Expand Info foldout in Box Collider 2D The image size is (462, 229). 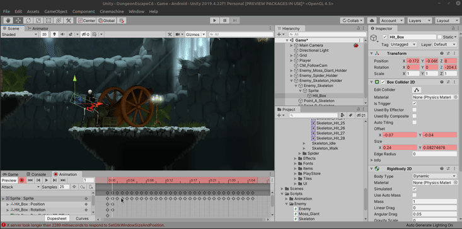tap(372, 160)
